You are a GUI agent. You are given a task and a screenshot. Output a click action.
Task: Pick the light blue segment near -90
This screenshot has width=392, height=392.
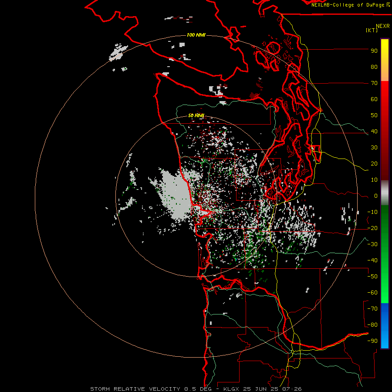click(385, 340)
